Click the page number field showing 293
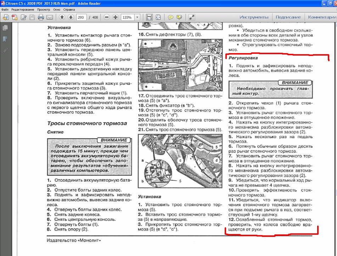Image resolution: width=337 pixels, height=256 pixels. click(x=81, y=17)
